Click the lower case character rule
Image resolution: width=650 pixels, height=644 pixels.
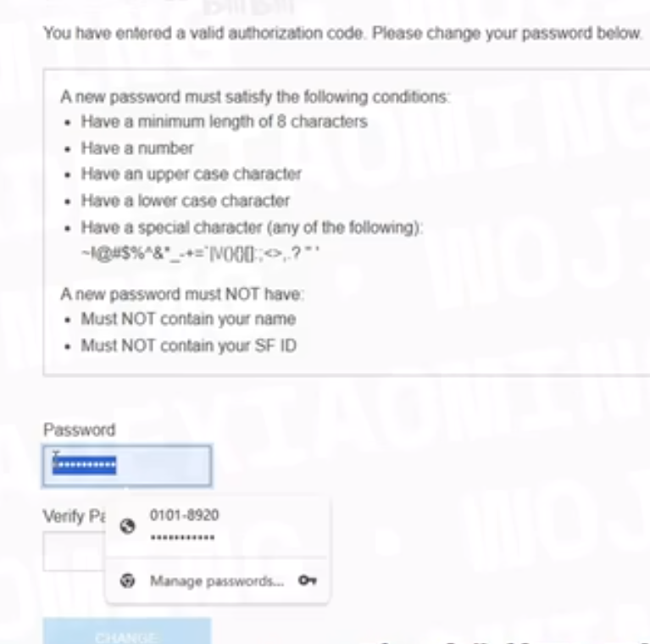[x=186, y=201]
